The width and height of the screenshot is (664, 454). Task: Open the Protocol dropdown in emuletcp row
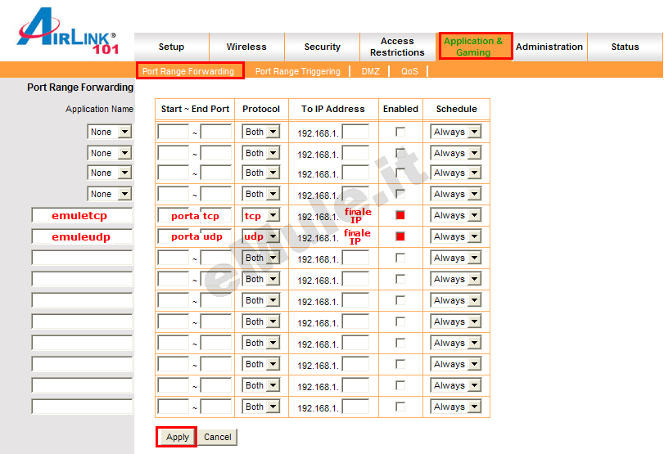click(x=261, y=215)
